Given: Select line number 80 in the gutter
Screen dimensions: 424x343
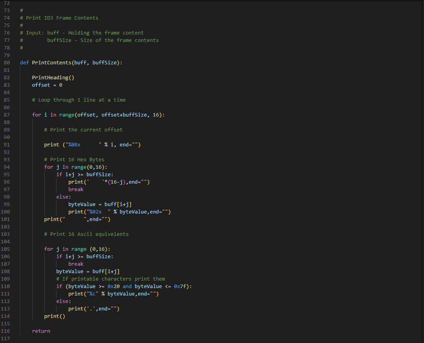Looking at the screenshot, I should pyautogui.click(x=7, y=62).
